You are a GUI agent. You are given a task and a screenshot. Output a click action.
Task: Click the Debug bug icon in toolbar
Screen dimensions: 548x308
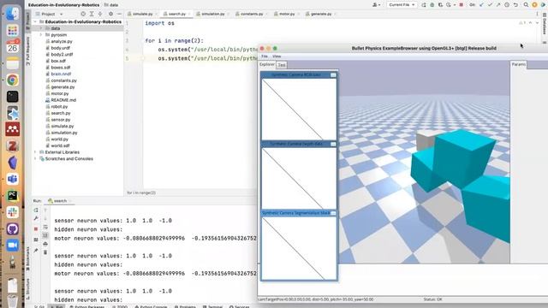[432, 5]
